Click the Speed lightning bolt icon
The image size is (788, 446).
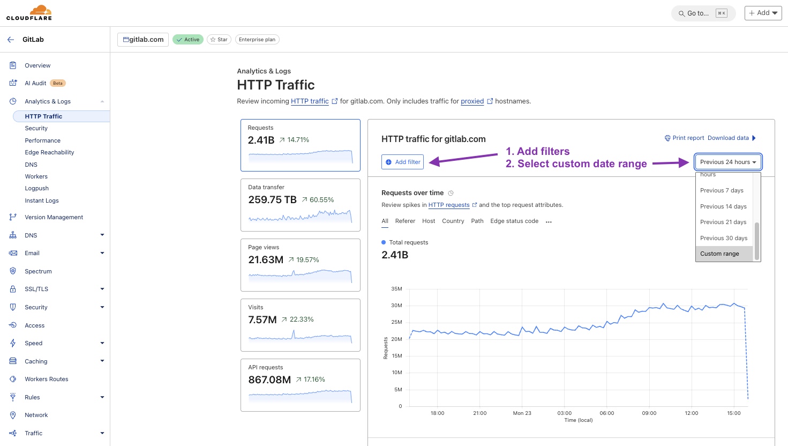coord(13,343)
